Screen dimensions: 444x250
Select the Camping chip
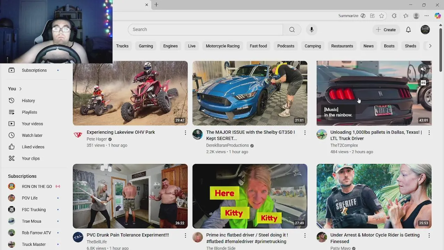(313, 46)
